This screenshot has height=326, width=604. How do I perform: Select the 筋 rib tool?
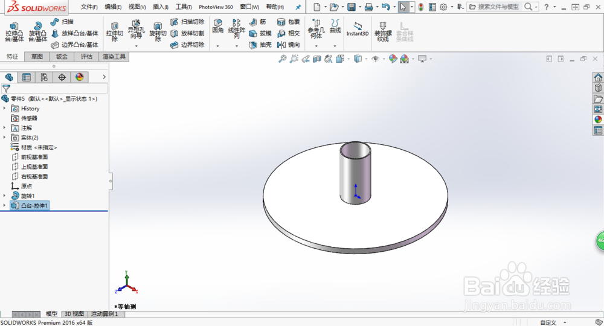[258, 22]
